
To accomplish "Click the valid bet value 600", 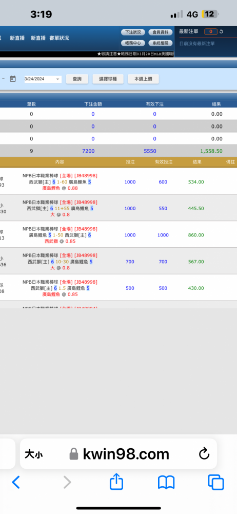I will click(163, 182).
